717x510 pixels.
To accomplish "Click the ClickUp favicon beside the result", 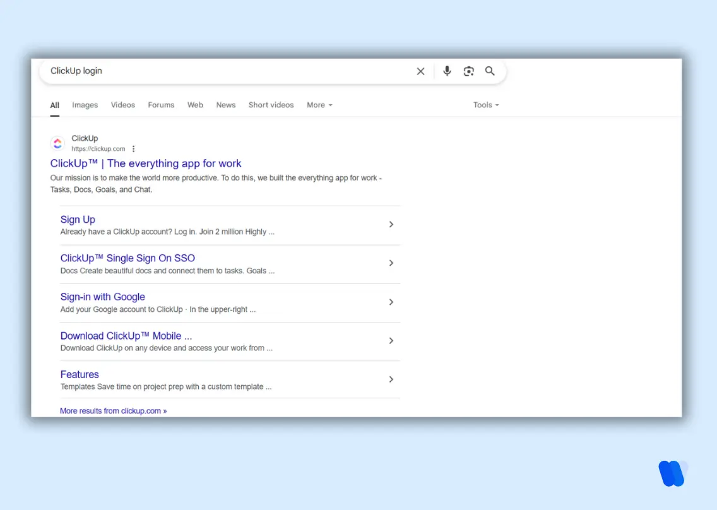I will (57, 143).
